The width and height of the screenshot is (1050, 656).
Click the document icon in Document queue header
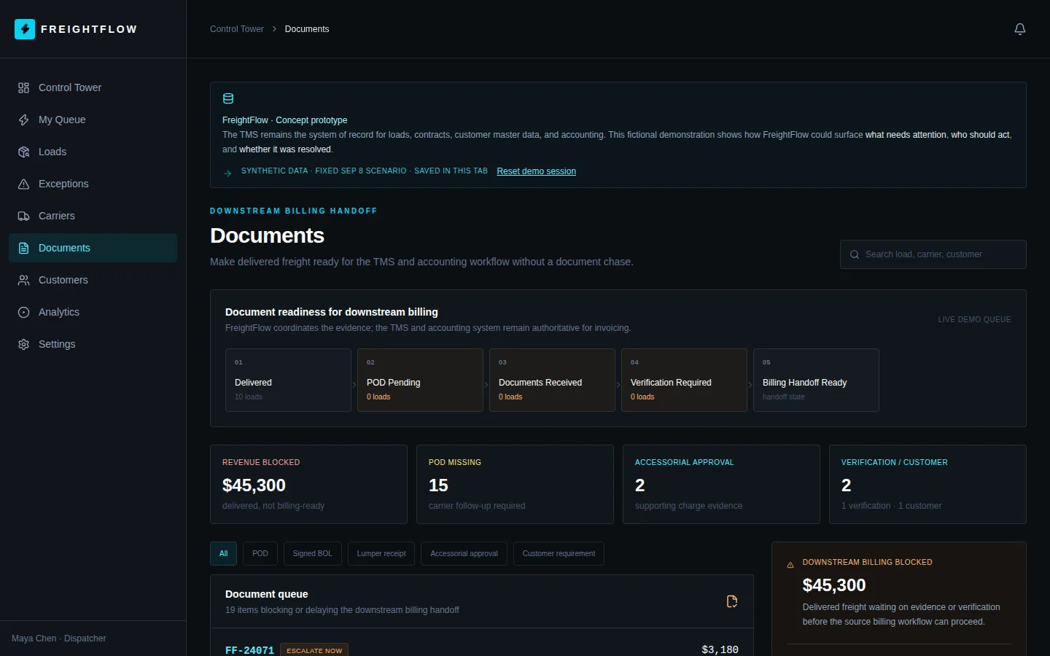coord(732,601)
